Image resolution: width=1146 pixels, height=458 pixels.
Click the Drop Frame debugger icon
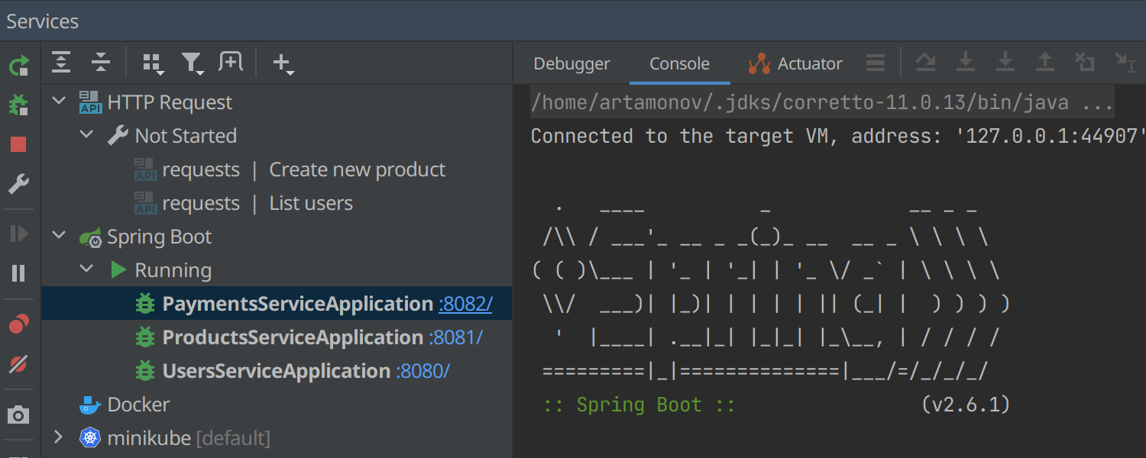click(1084, 63)
